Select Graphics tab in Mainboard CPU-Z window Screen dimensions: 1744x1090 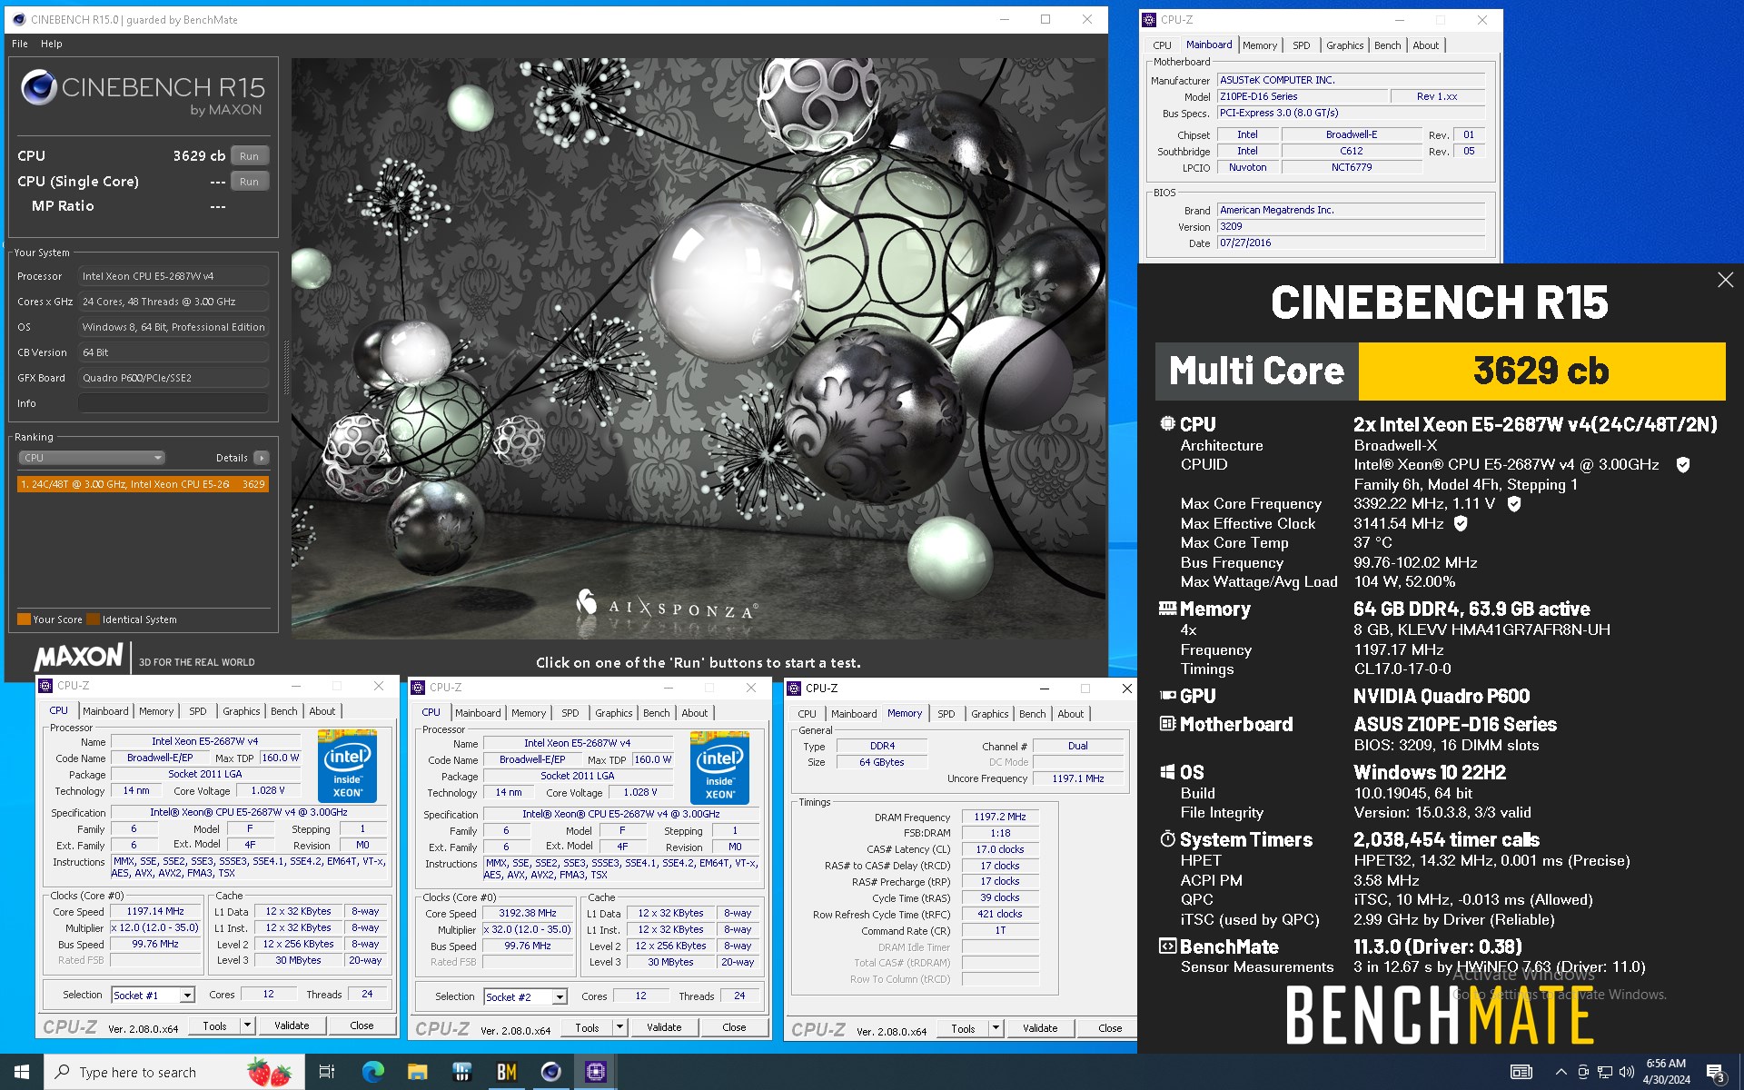click(1344, 45)
